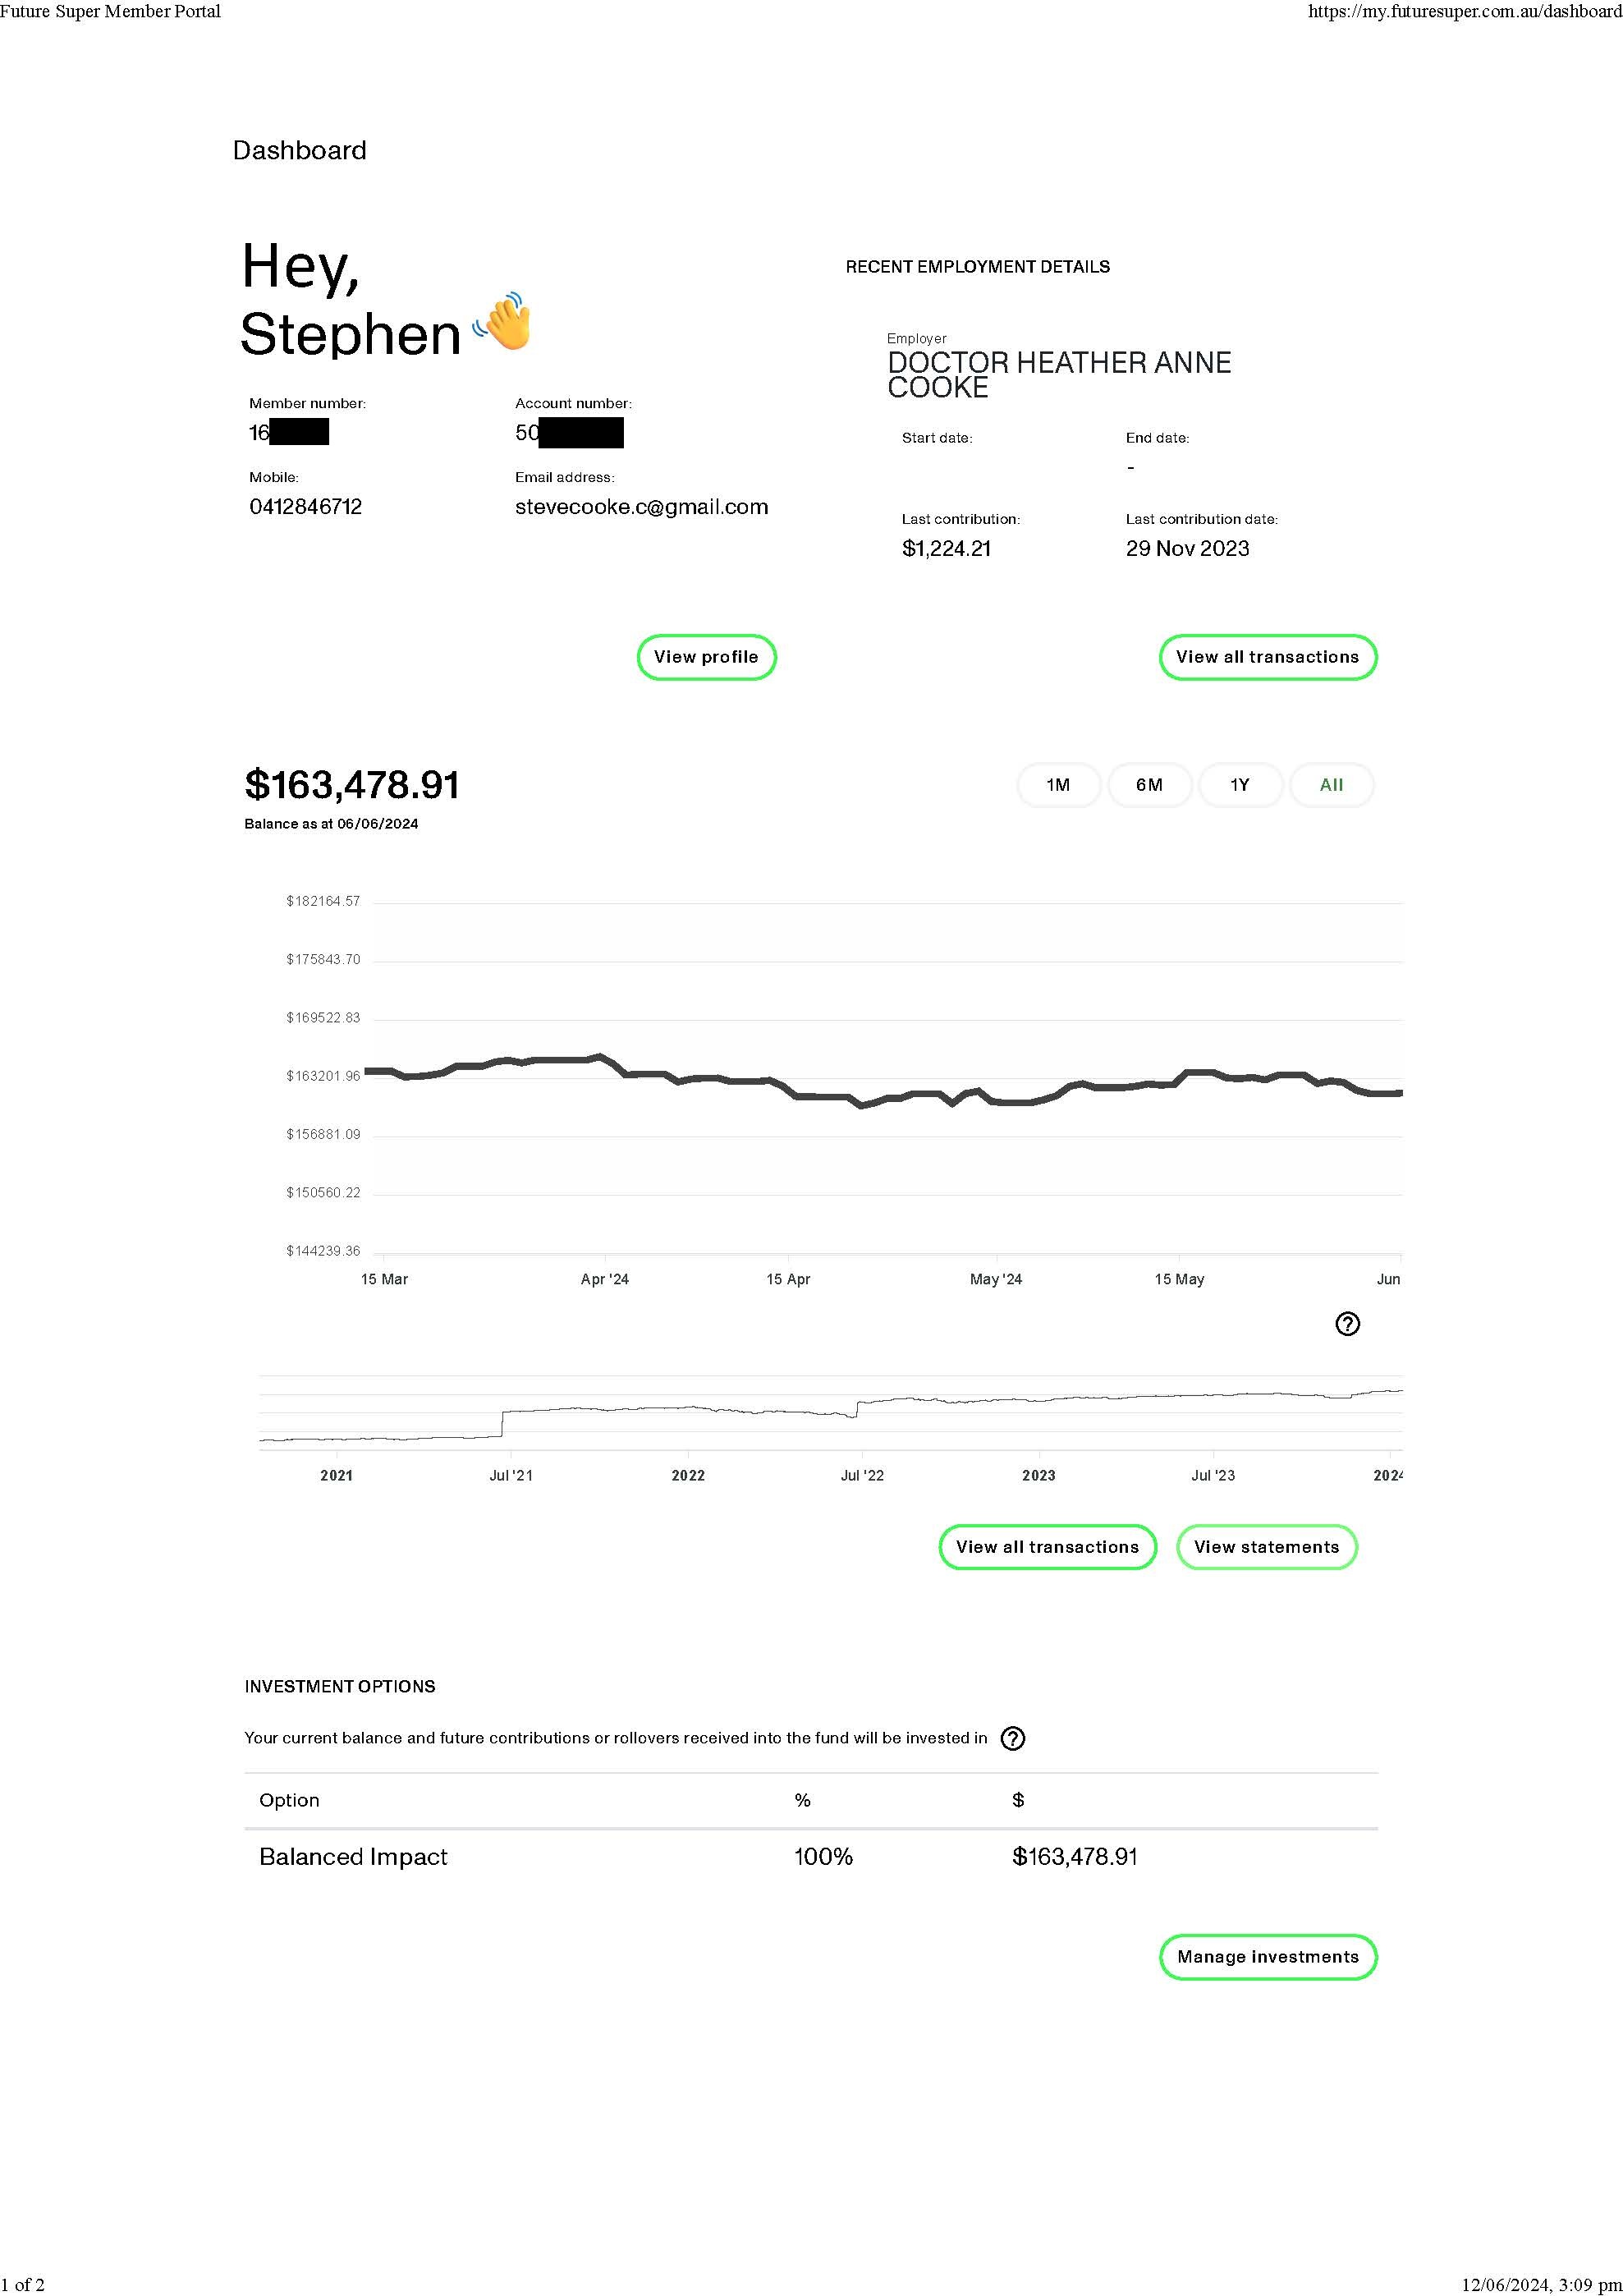Click the Balanced Impact option row
Image resolution: width=1623 pixels, height=2296 pixels.
[x=353, y=1857]
